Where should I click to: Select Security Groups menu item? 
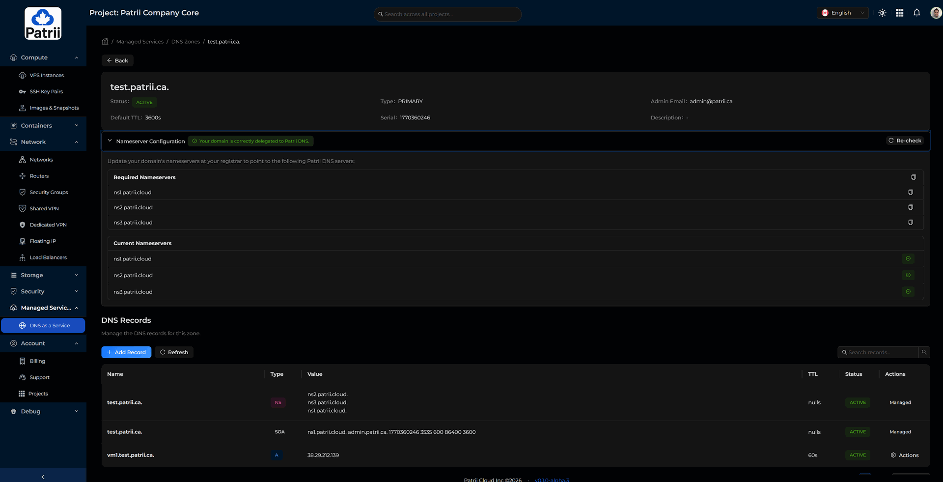(x=49, y=193)
